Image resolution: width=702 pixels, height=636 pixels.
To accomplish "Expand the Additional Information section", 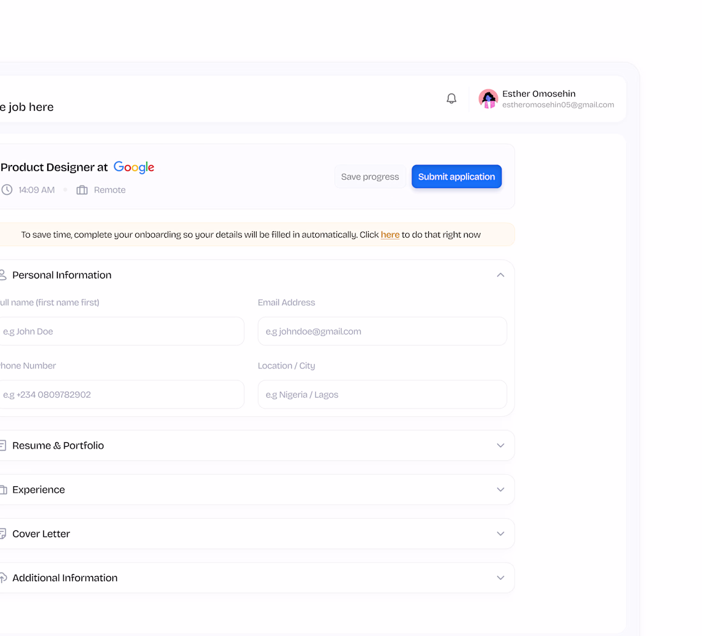I will coord(500,578).
